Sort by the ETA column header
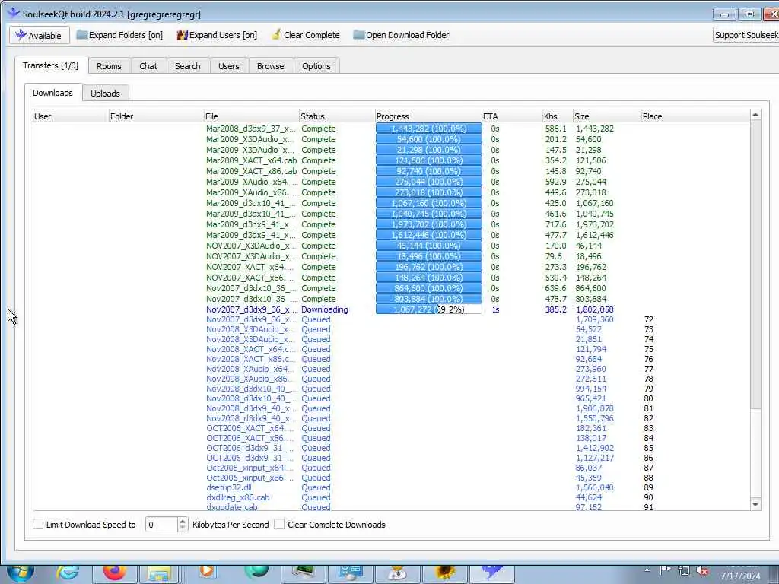This screenshot has height=584, width=779. point(512,116)
